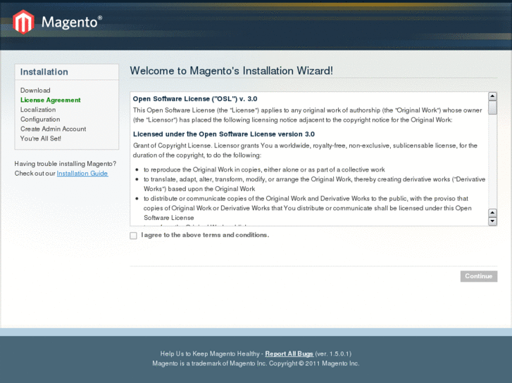Viewport: 512px width, 383px height.
Task: Select the Create Admin Account step
Action: (54, 129)
